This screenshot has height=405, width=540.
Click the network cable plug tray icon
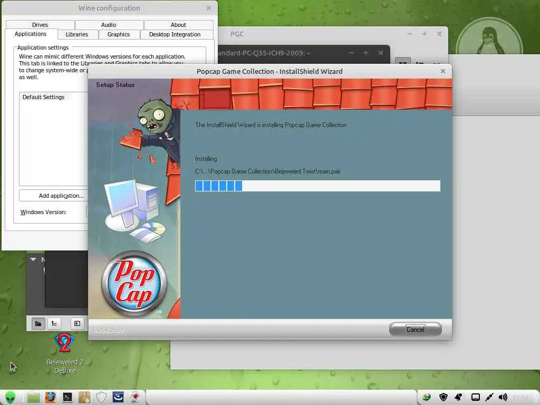click(x=489, y=398)
